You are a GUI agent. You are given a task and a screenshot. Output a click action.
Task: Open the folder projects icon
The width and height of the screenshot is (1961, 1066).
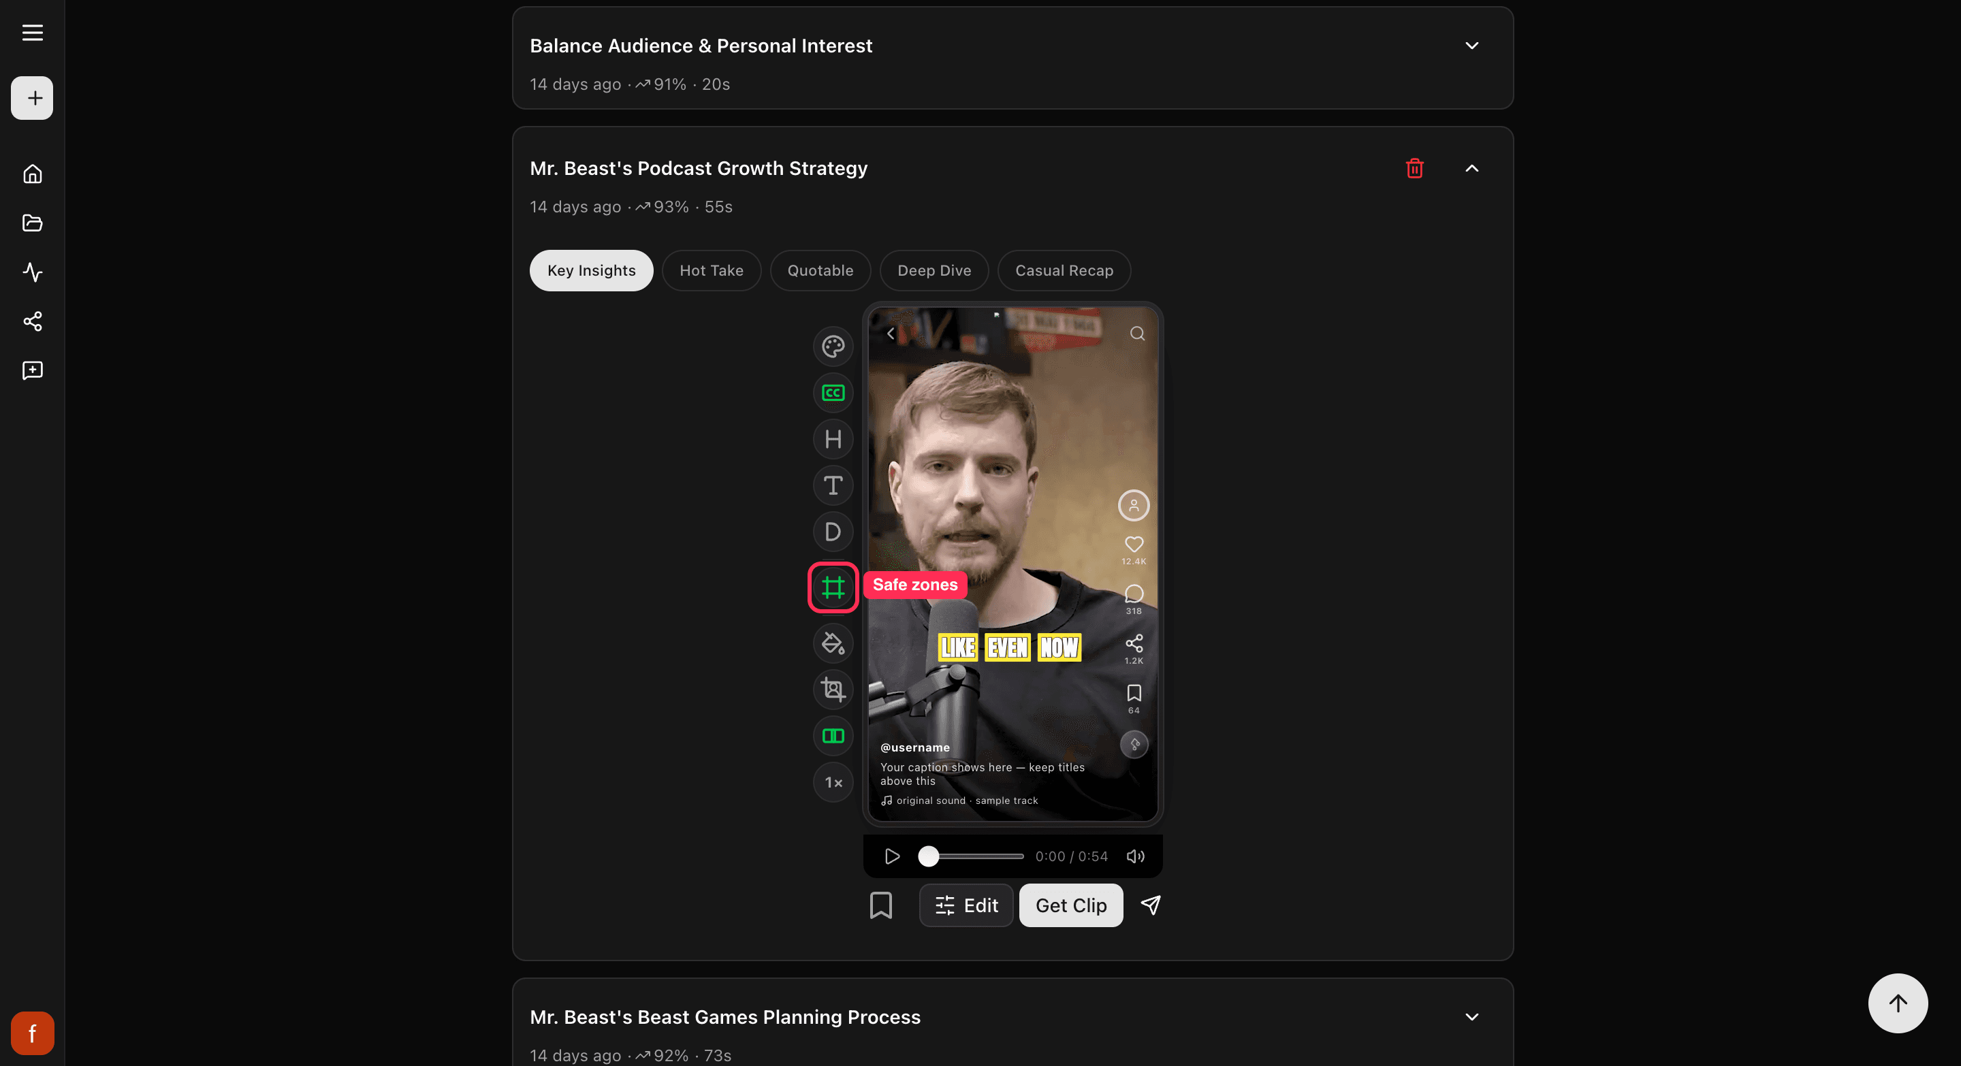pos(32,223)
